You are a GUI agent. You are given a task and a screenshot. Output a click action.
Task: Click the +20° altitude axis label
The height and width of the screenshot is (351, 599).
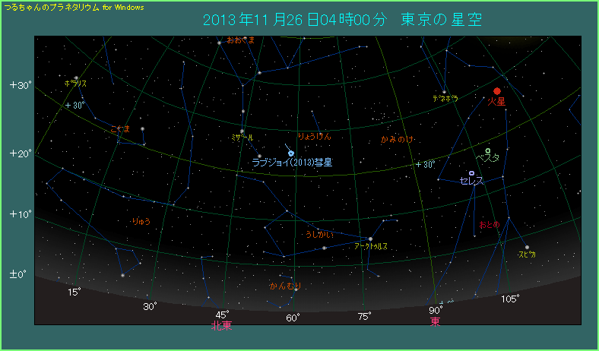21,153
